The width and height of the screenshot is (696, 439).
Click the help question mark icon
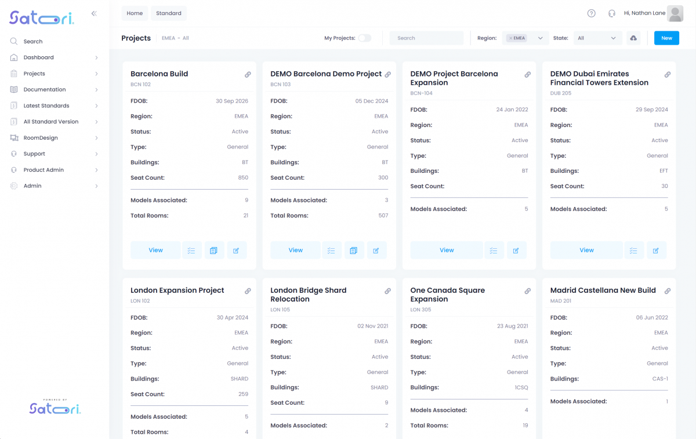(591, 13)
